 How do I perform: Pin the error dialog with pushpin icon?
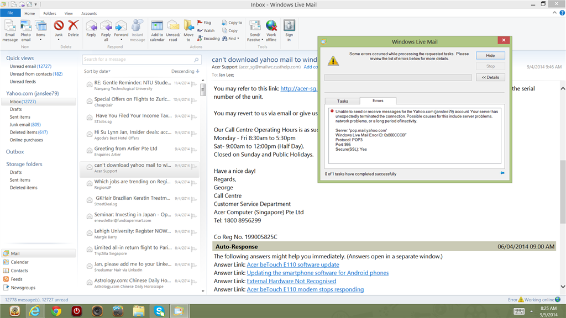coord(502,173)
